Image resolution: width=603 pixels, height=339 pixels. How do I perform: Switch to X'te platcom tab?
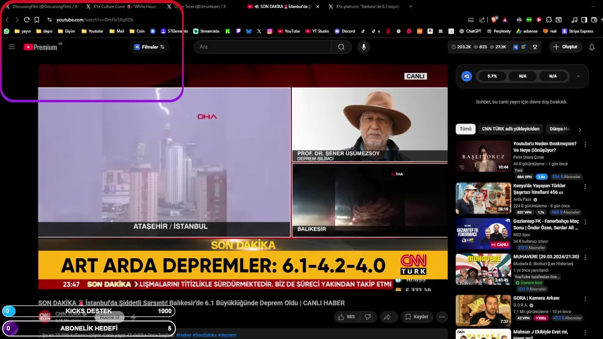pos(365,7)
